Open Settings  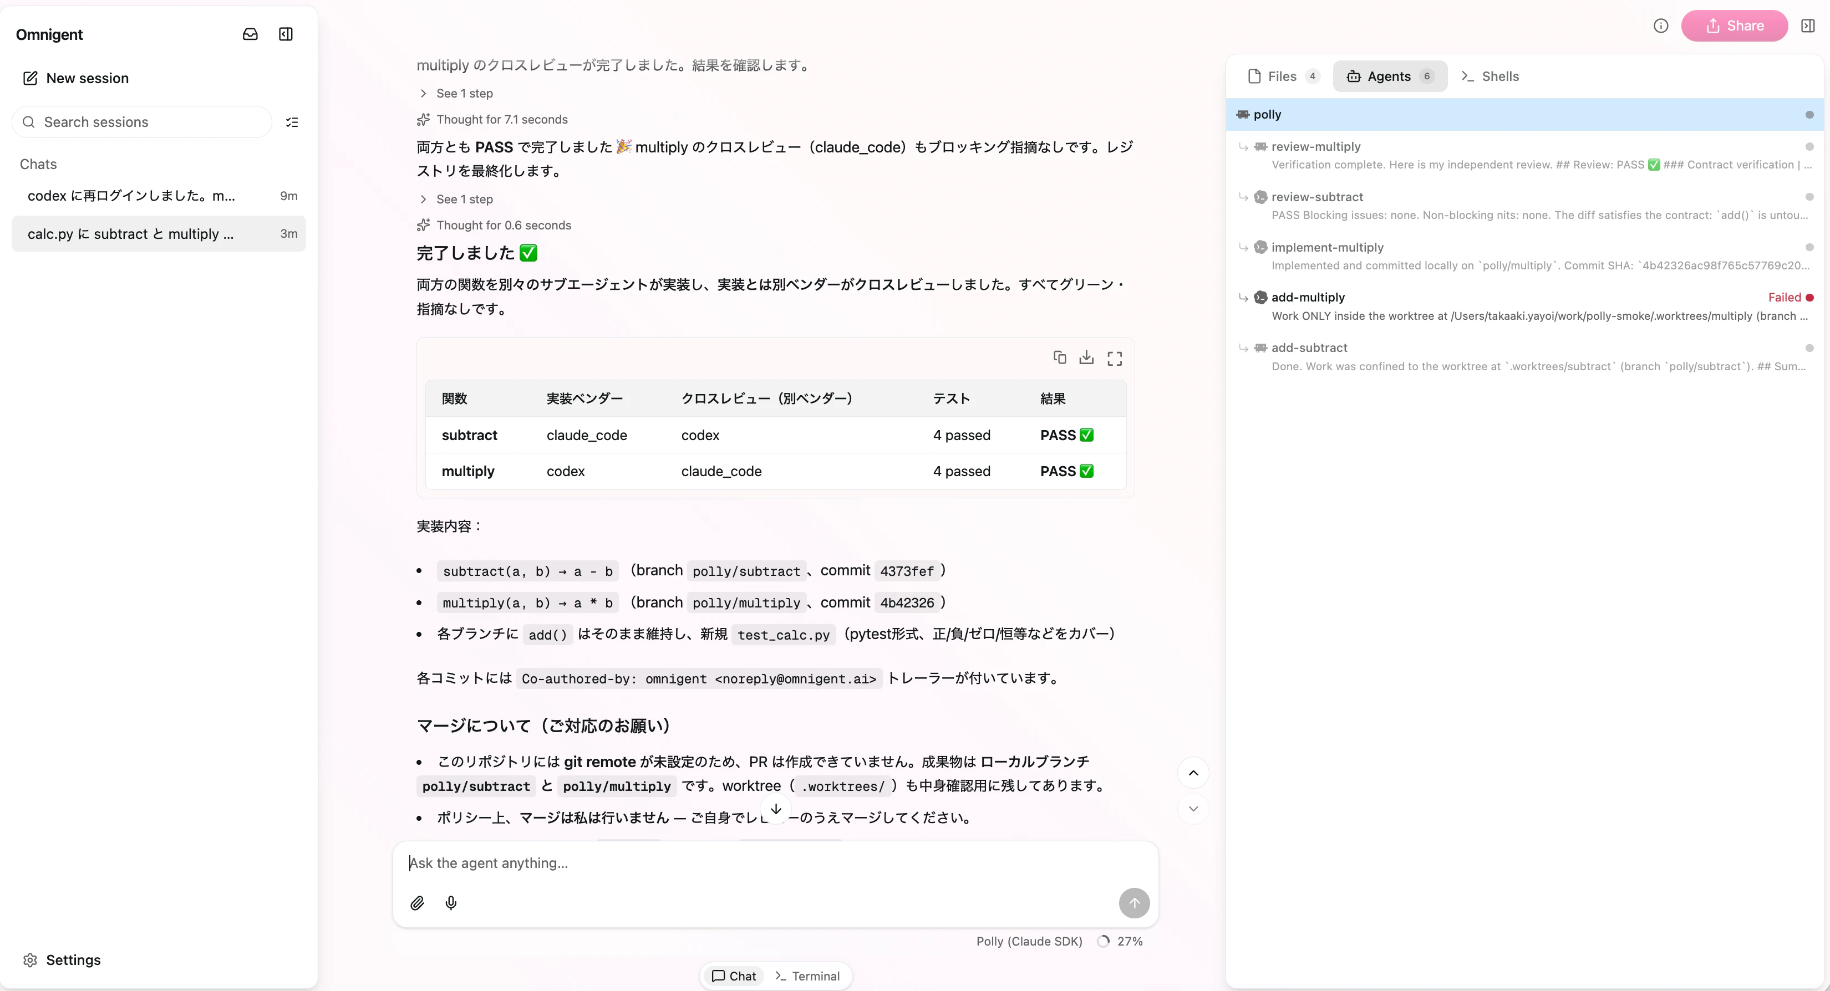point(62,960)
